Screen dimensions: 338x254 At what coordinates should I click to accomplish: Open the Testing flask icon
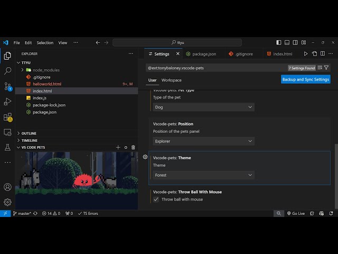(7, 147)
